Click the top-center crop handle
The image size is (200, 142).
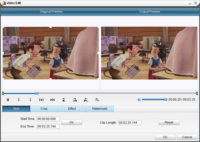point(51,27)
